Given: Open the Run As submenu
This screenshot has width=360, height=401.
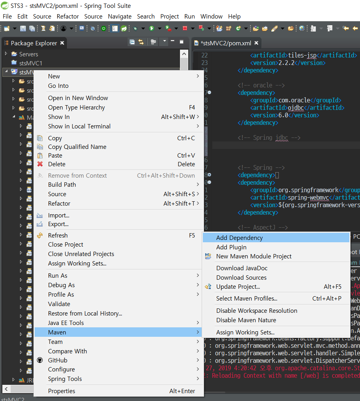Looking at the screenshot, I should 119,275.
